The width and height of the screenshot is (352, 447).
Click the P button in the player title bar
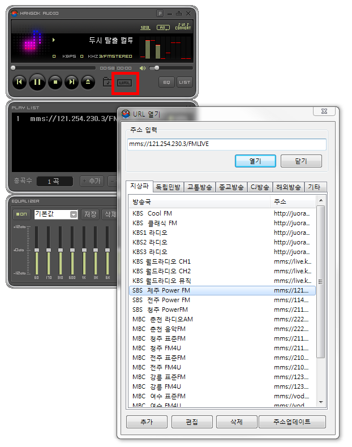[160, 13]
